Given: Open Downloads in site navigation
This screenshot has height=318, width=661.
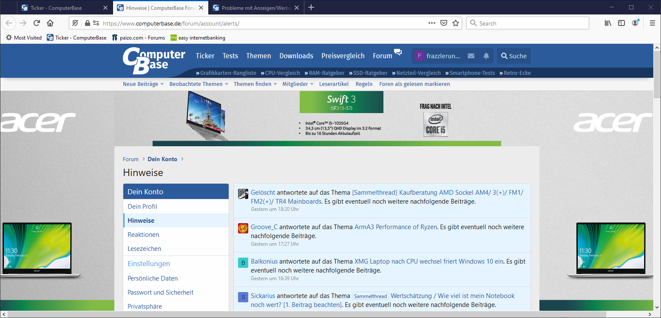Looking at the screenshot, I should click(x=296, y=56).
